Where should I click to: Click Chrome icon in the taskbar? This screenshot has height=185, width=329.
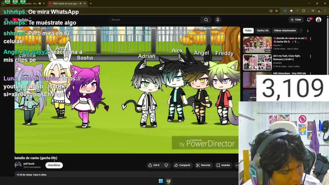tap(168, 181)
